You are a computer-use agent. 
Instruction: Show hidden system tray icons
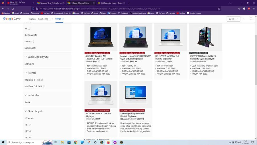[230, 142]
